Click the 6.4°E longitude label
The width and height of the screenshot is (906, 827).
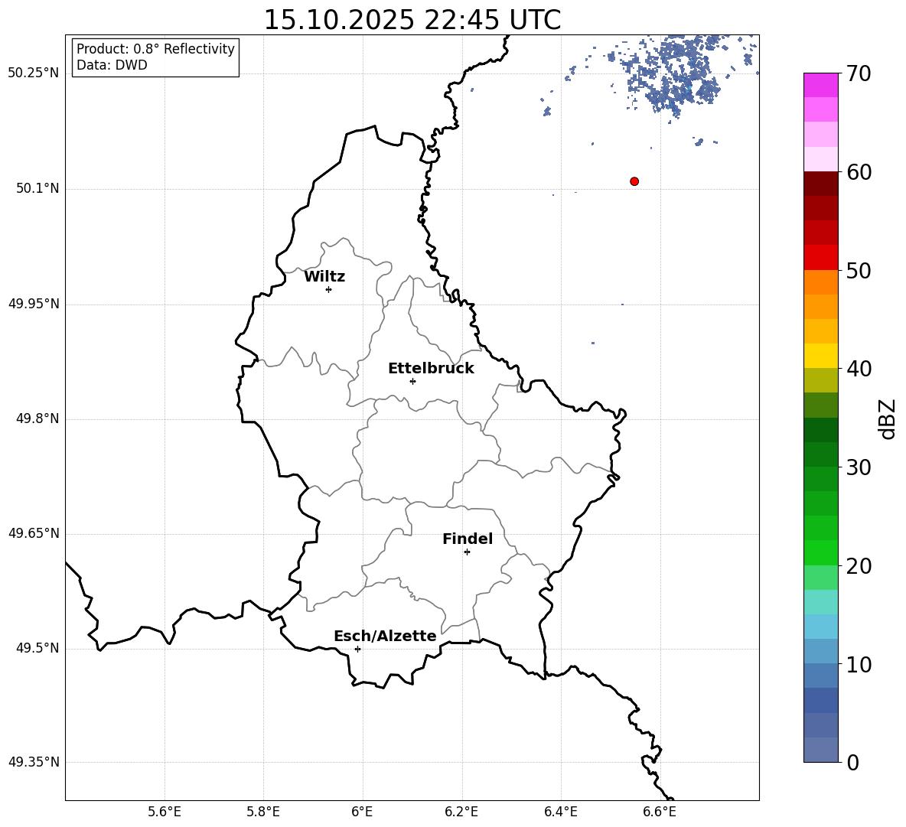[560, 812]
